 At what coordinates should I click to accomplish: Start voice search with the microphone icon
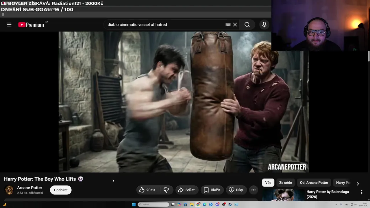tap(264, 25)
